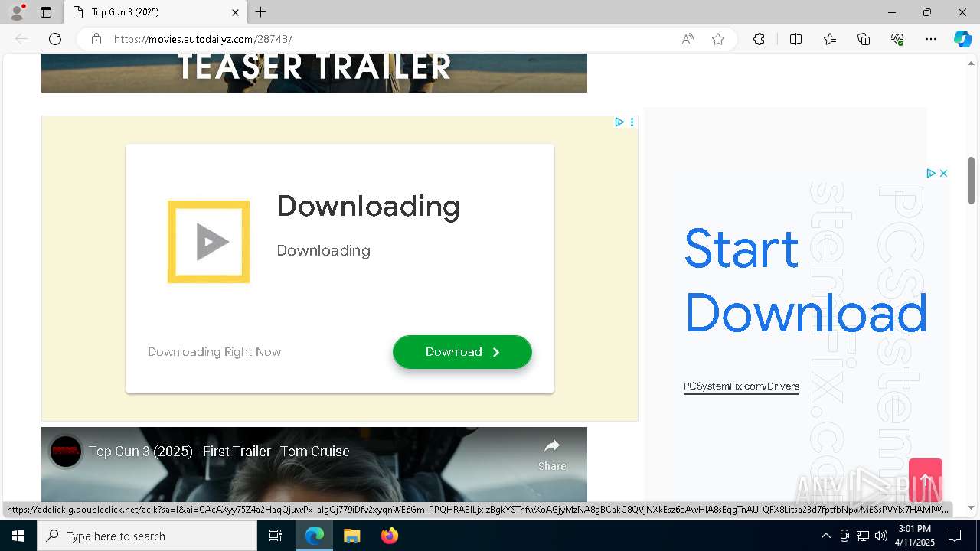Share the Top Gun 3 video
The image size is (980, 551).
coord(552,455)
